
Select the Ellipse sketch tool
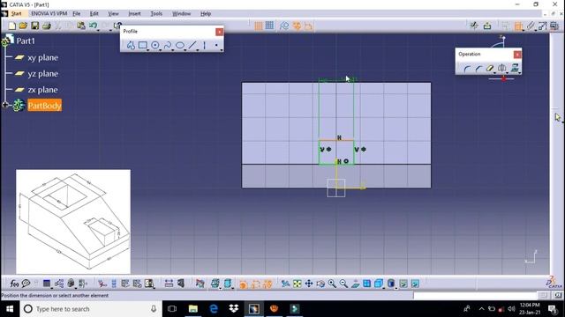tap(179, 45)
